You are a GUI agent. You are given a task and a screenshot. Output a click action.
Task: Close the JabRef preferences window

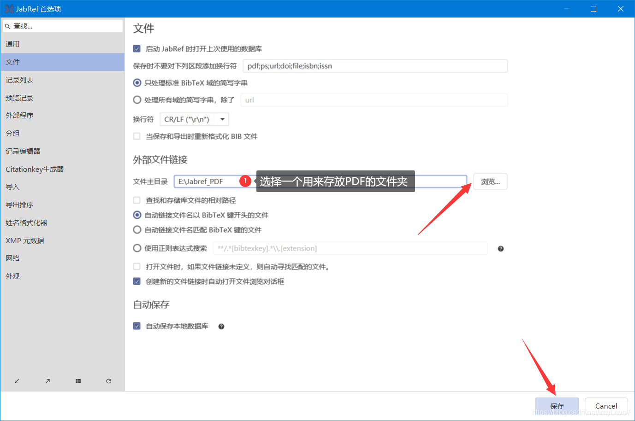(621, 9)
